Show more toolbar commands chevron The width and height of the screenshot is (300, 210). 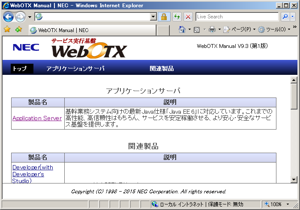(295, 27)
